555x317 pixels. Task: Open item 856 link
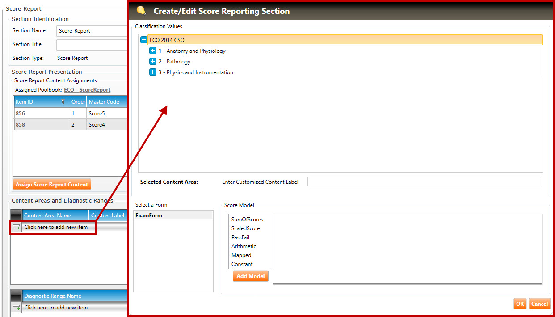(20, 114)
